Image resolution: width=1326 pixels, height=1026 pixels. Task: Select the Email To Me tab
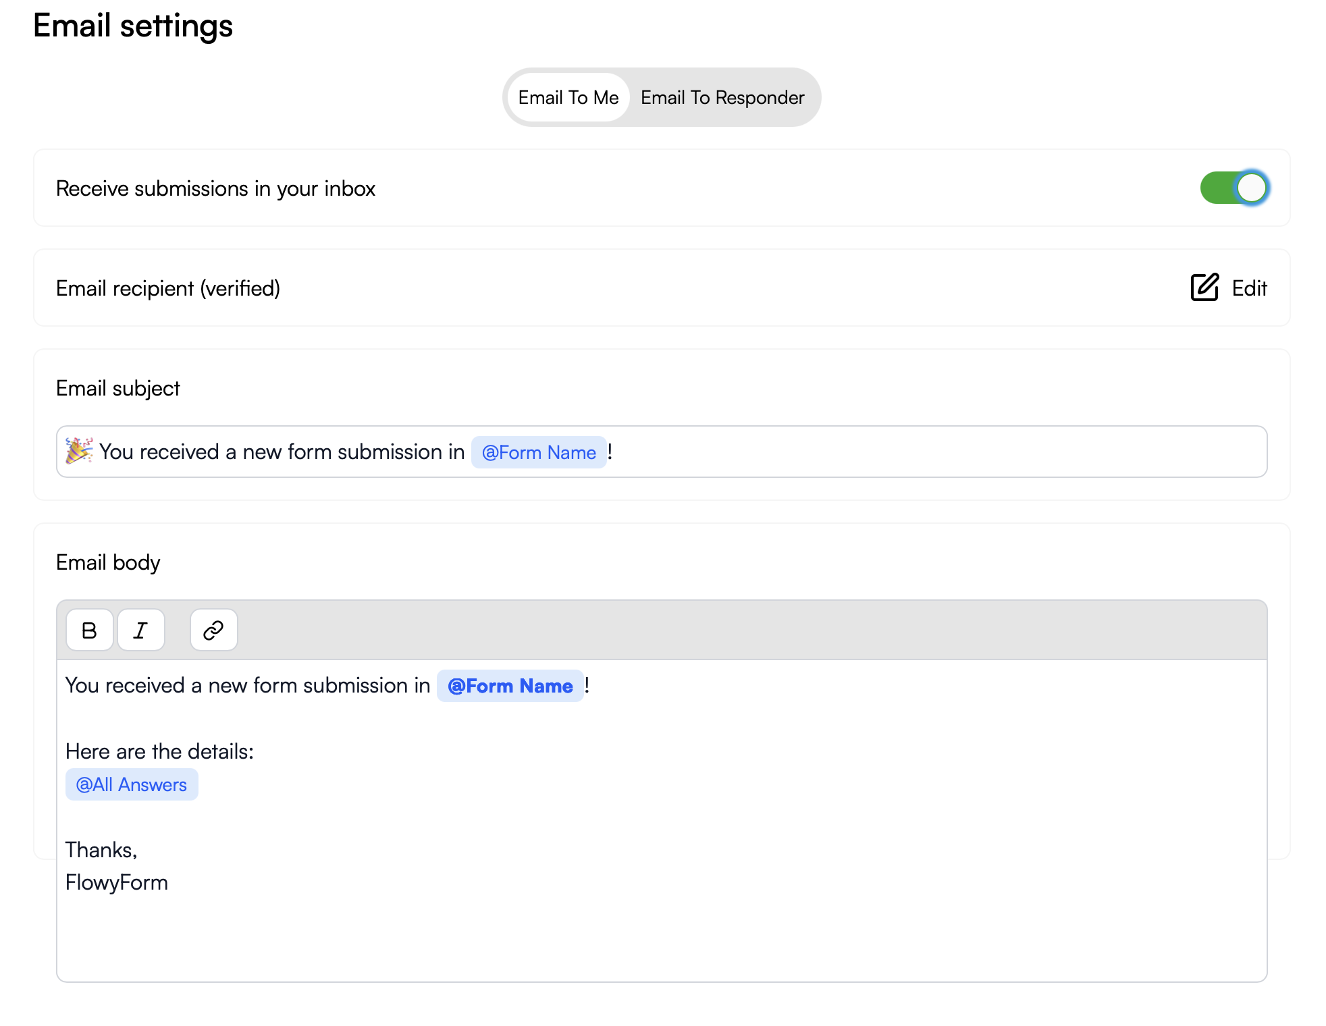coord(568,97)
